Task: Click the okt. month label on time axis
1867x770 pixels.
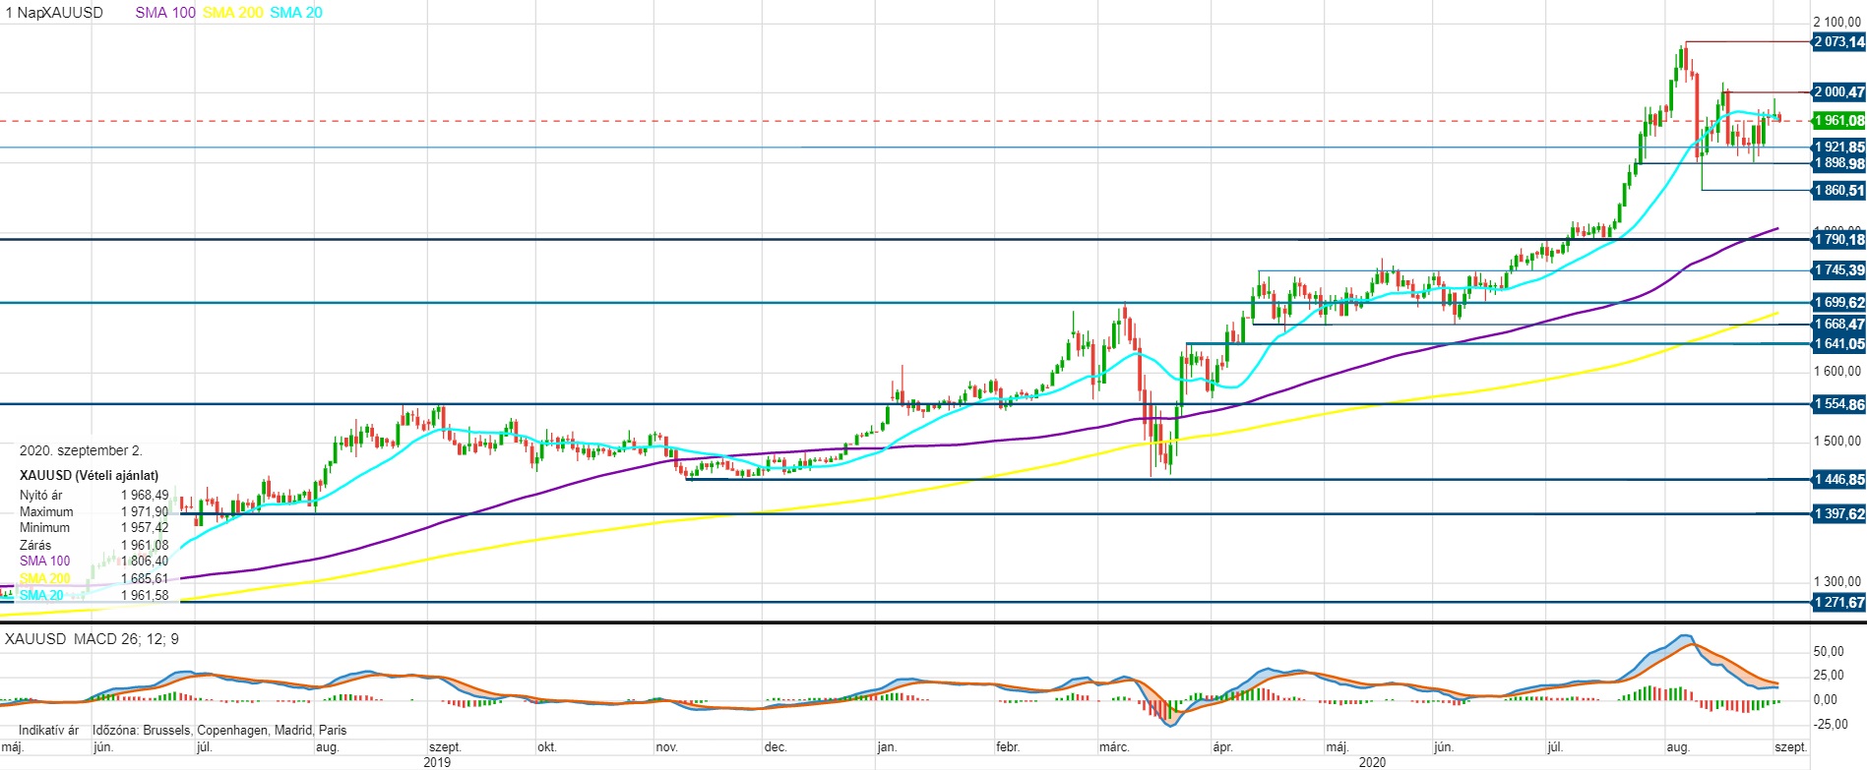Action: tap(546, 747)
